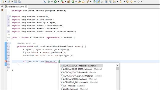Open the dropdown next to the New icon
The image size is (160, 90).
(5, 2)
